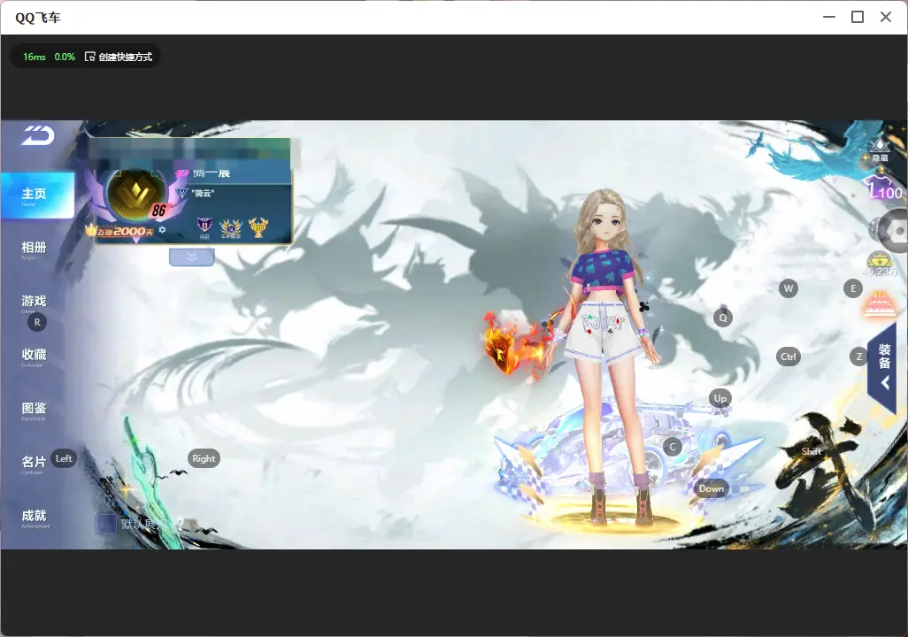Maximize the QQ飞车 window

[x=858, y=17]
